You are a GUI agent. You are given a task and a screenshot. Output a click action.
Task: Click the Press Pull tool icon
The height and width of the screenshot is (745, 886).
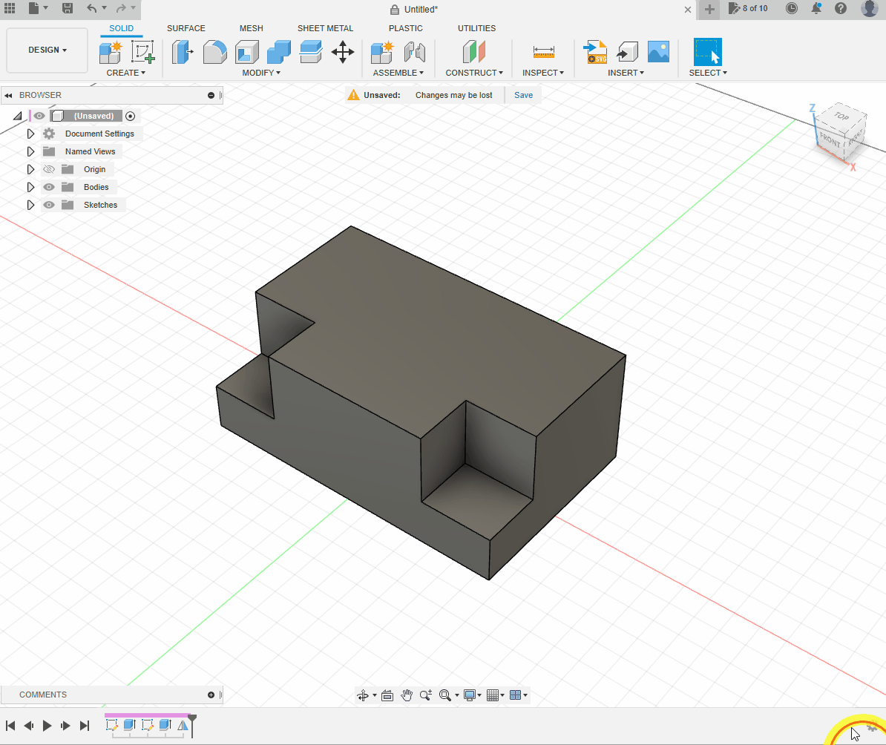(182, 52)
